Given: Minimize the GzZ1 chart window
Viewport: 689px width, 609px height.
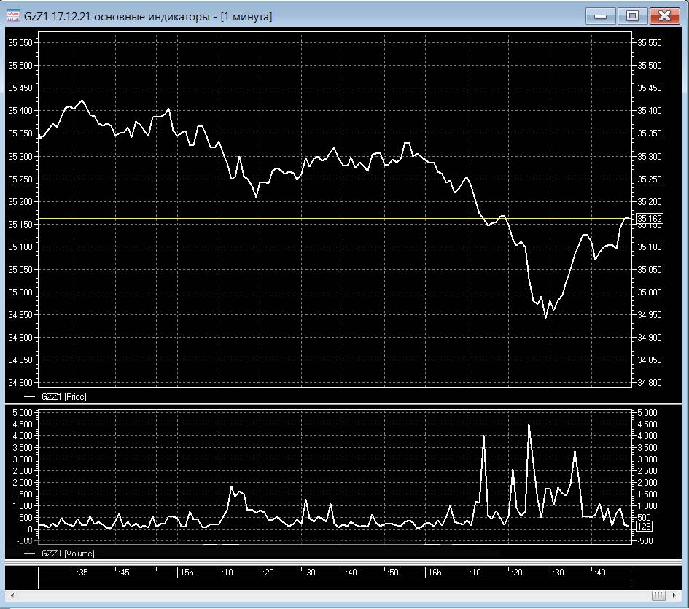Looking at the screenshot, I should [x=600, y=16].
